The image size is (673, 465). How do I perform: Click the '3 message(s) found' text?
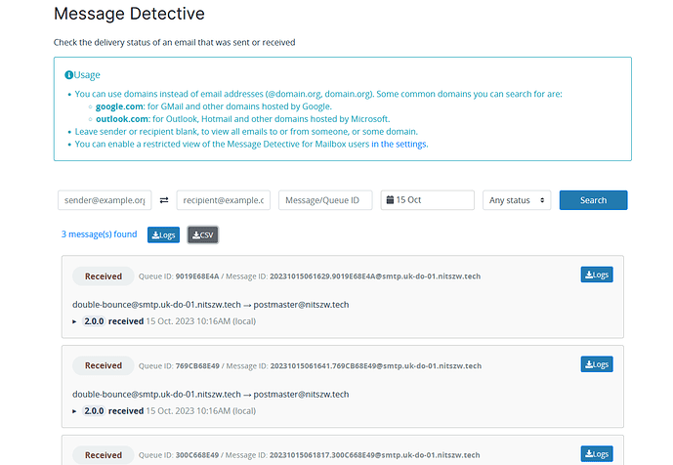[x=100, y=234]
